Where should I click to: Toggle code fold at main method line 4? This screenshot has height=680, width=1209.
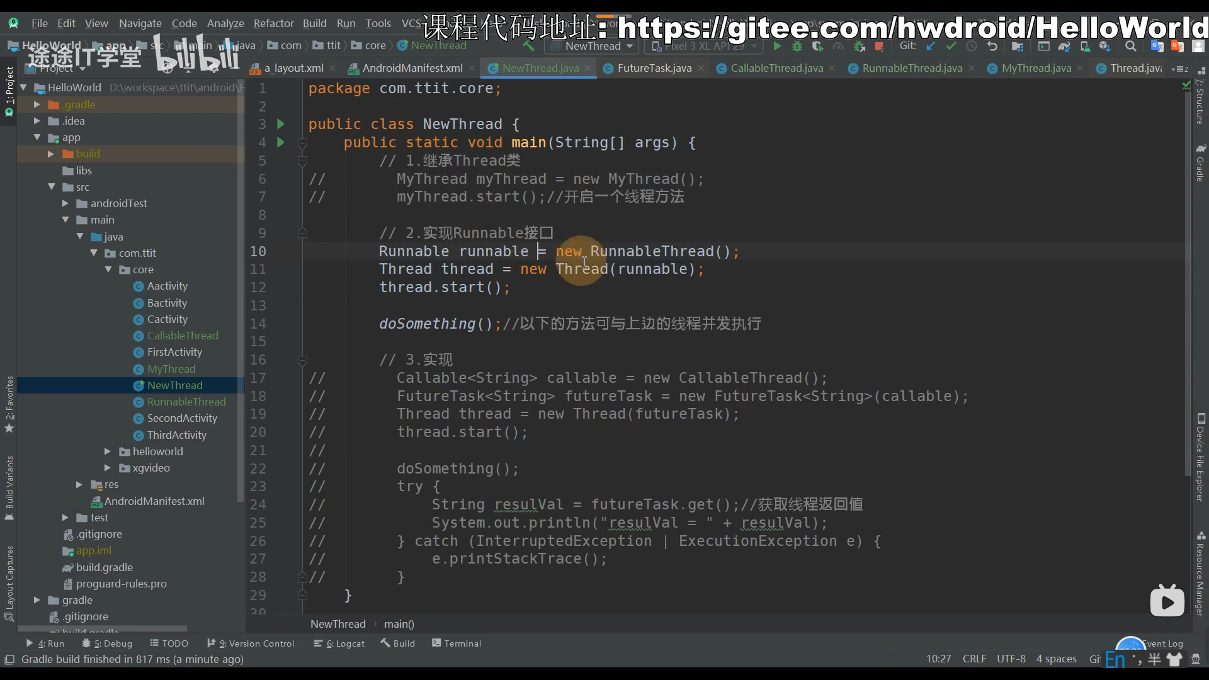point(302,143)
